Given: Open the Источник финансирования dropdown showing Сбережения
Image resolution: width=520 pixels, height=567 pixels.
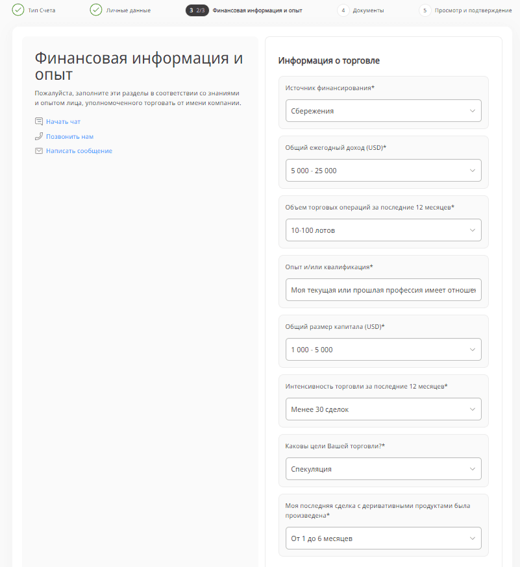Looking at the screenshot, I should point(383,111).
